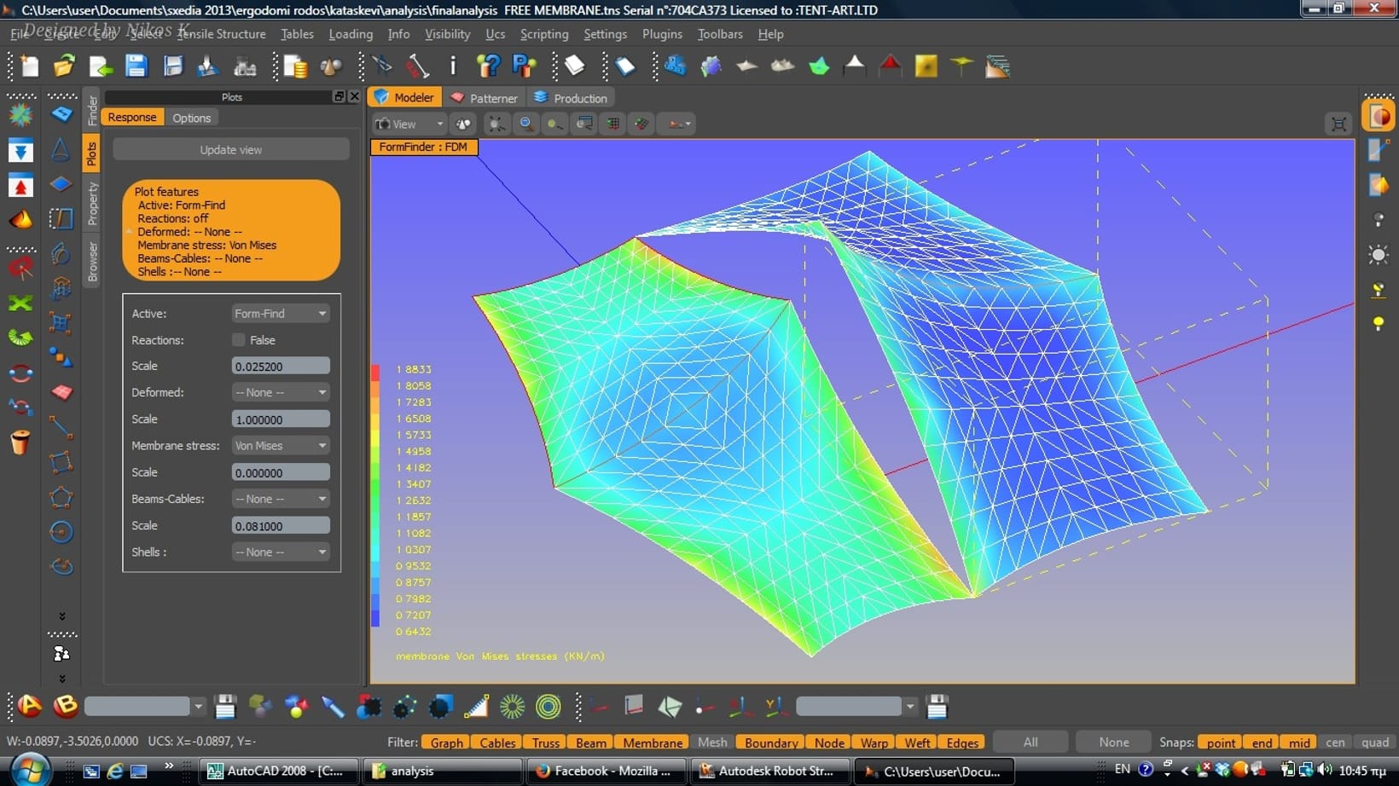Click the Open folder icon
The width and height of the screenshot is (1399, 786).
click(64, 66)
